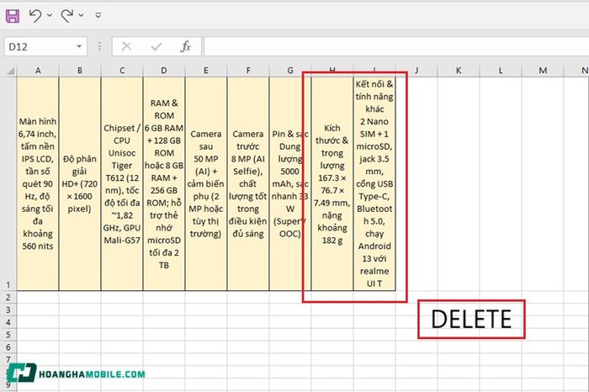Open the Redo history dropdown arrow
The width and height of the screenshot is (589, 392).
[81, 15]
